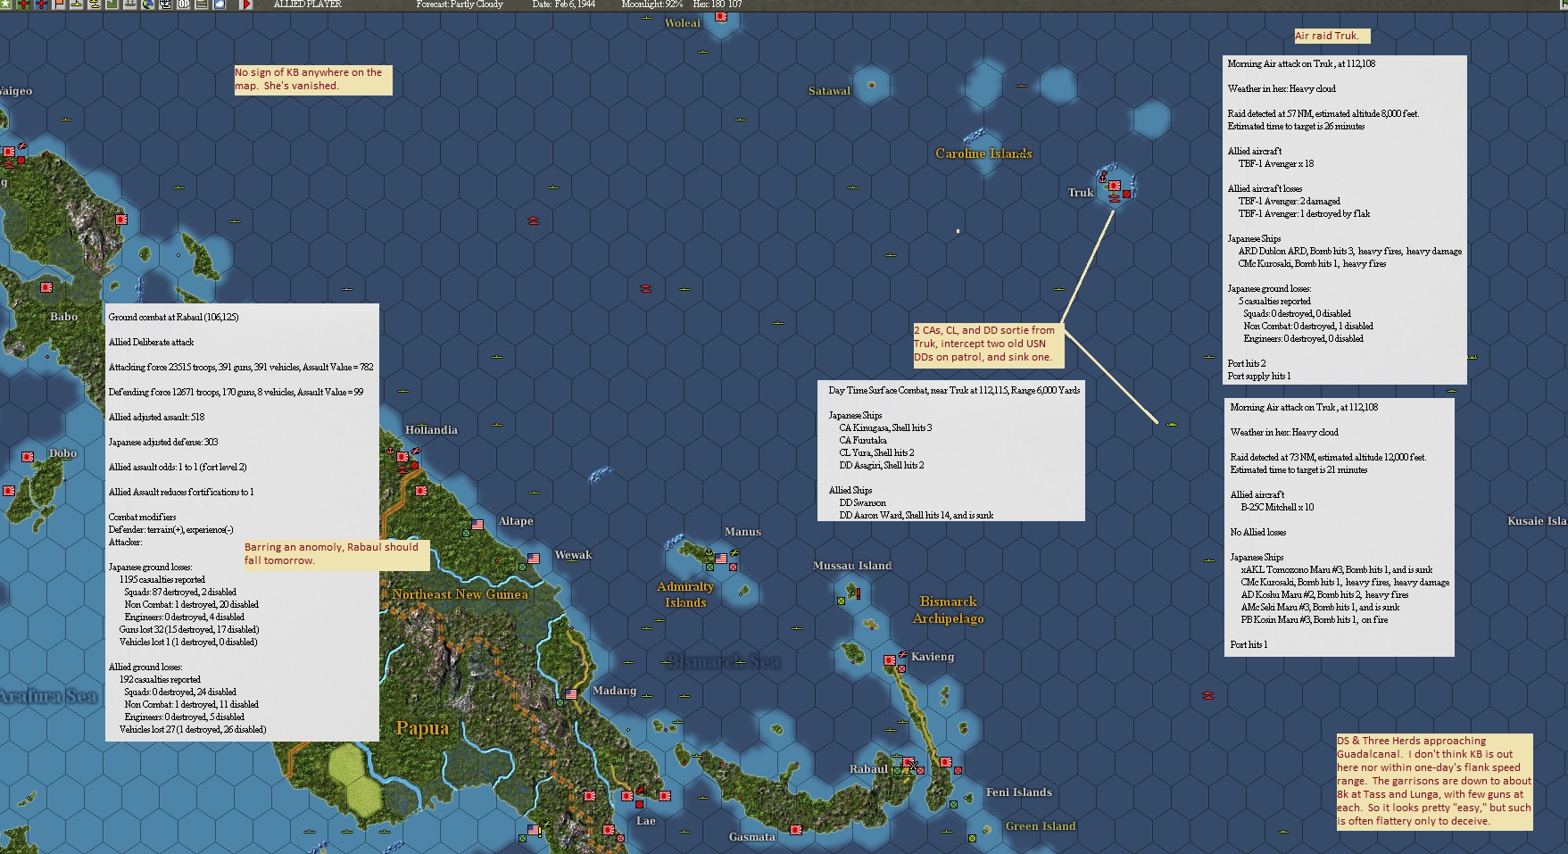Click the Moonlight: 92% status text
This screenshot has width=1568, height=854.
(652, 4)
